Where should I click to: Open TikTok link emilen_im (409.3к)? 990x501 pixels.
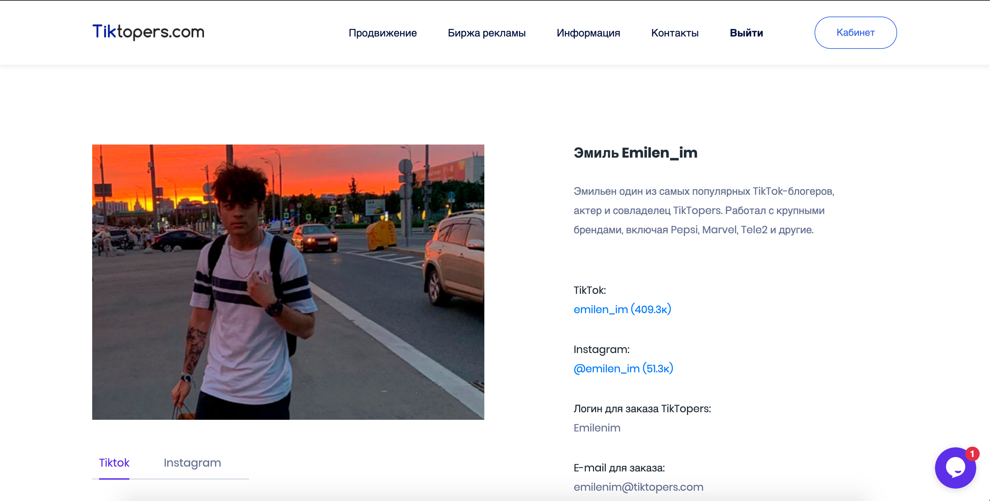click(x=622, y=309)
